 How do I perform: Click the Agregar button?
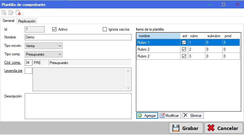[x=147, y=115]
